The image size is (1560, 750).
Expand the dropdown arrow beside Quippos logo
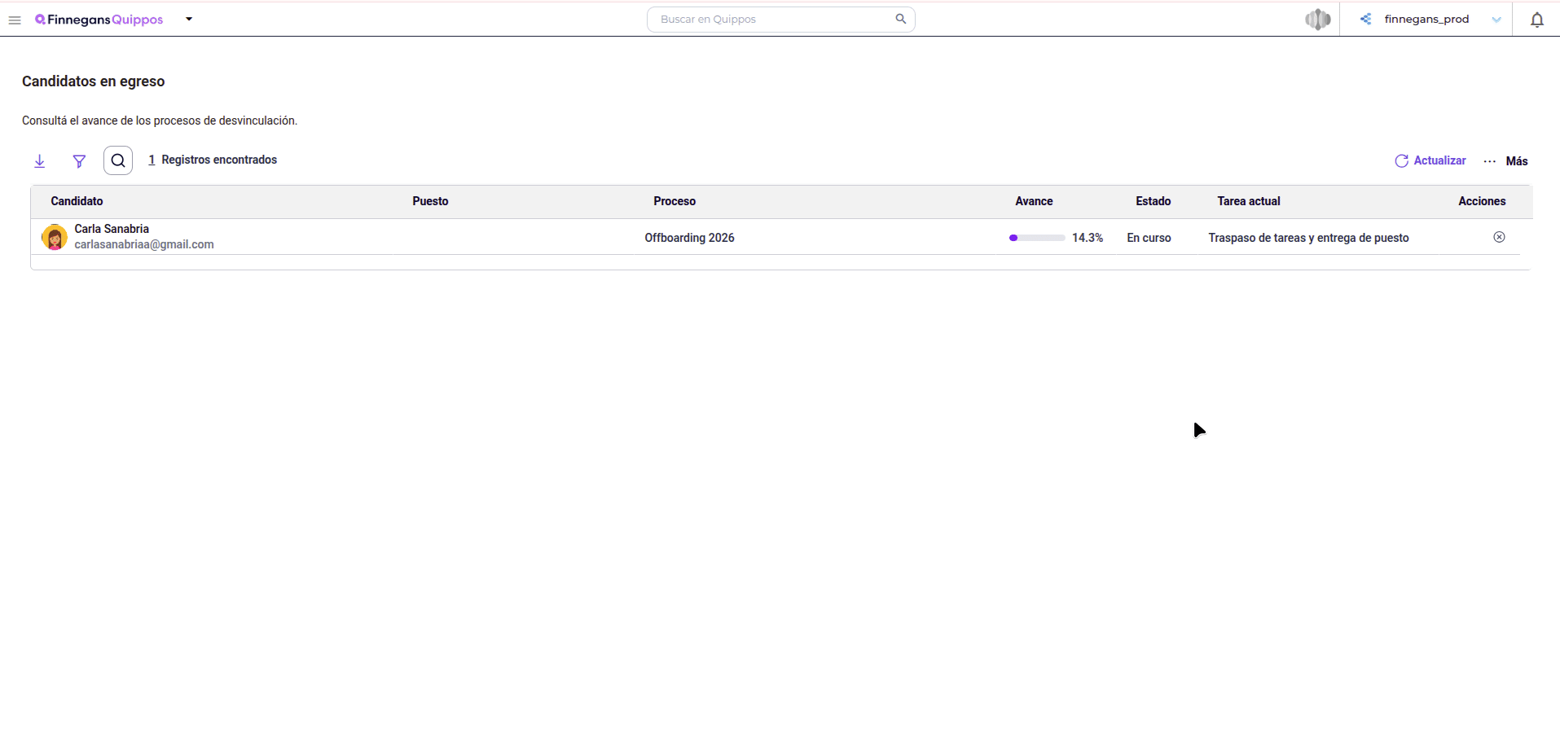189,20
